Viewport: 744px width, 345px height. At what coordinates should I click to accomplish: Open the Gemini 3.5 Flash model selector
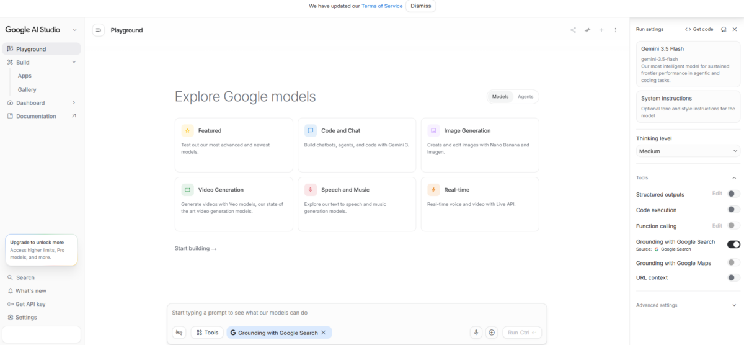(688, 64)
